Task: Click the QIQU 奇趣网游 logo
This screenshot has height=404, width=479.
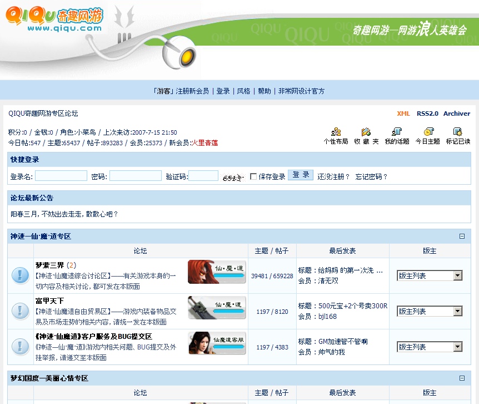Action: click(54, 19)
